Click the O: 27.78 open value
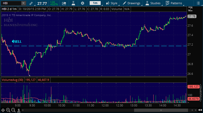Image resolution: width=203 pixels, height=113 pixels. click(x=54, y=9)
